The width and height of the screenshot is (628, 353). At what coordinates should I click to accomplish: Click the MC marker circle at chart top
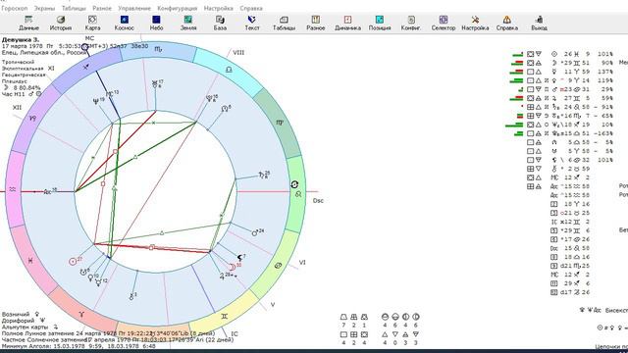coord(85,47)
